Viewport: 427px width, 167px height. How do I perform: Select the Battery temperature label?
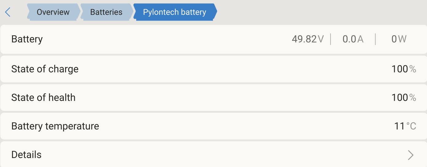[x=55, y=126]
